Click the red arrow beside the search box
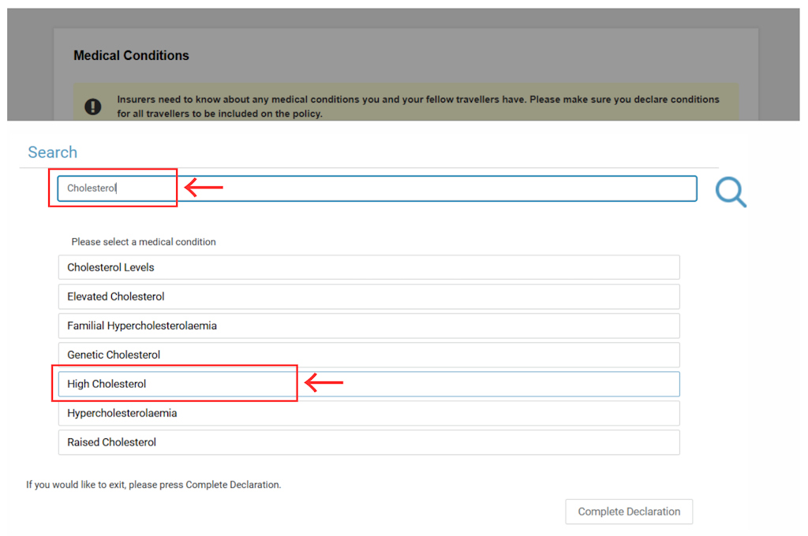 pos(204,188)
